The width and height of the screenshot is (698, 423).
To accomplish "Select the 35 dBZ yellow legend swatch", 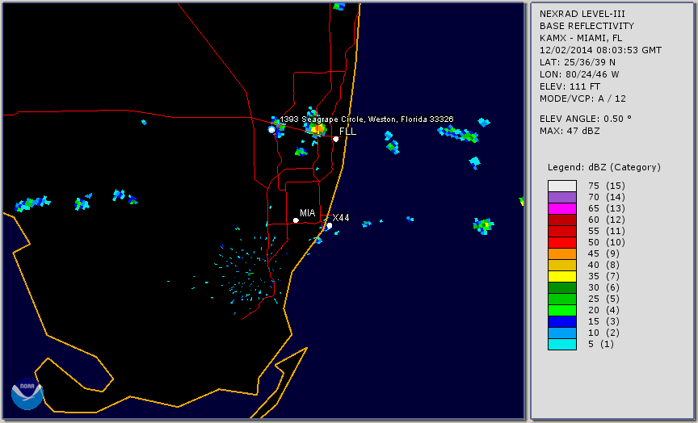I will 562,276.
